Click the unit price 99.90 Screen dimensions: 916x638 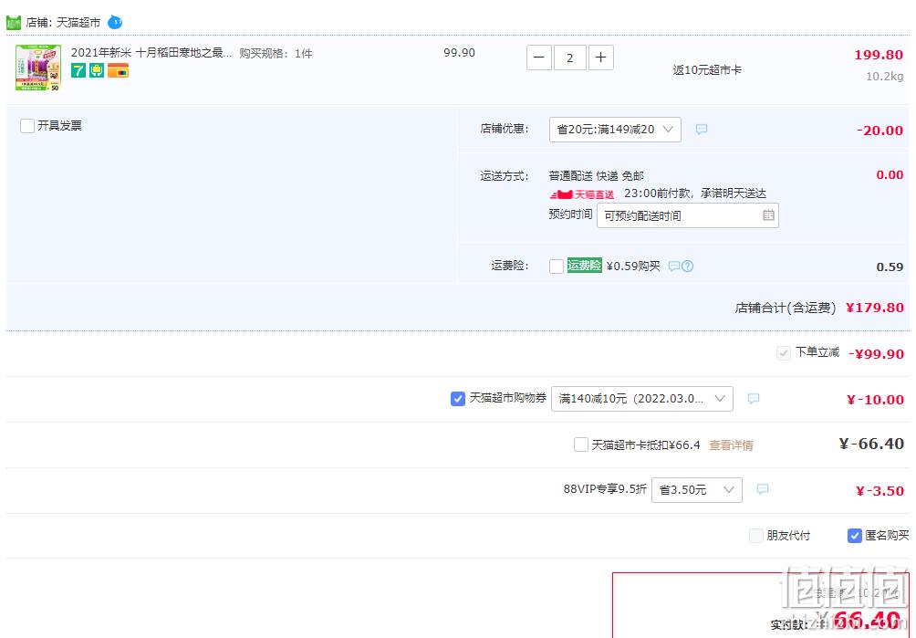459,53
